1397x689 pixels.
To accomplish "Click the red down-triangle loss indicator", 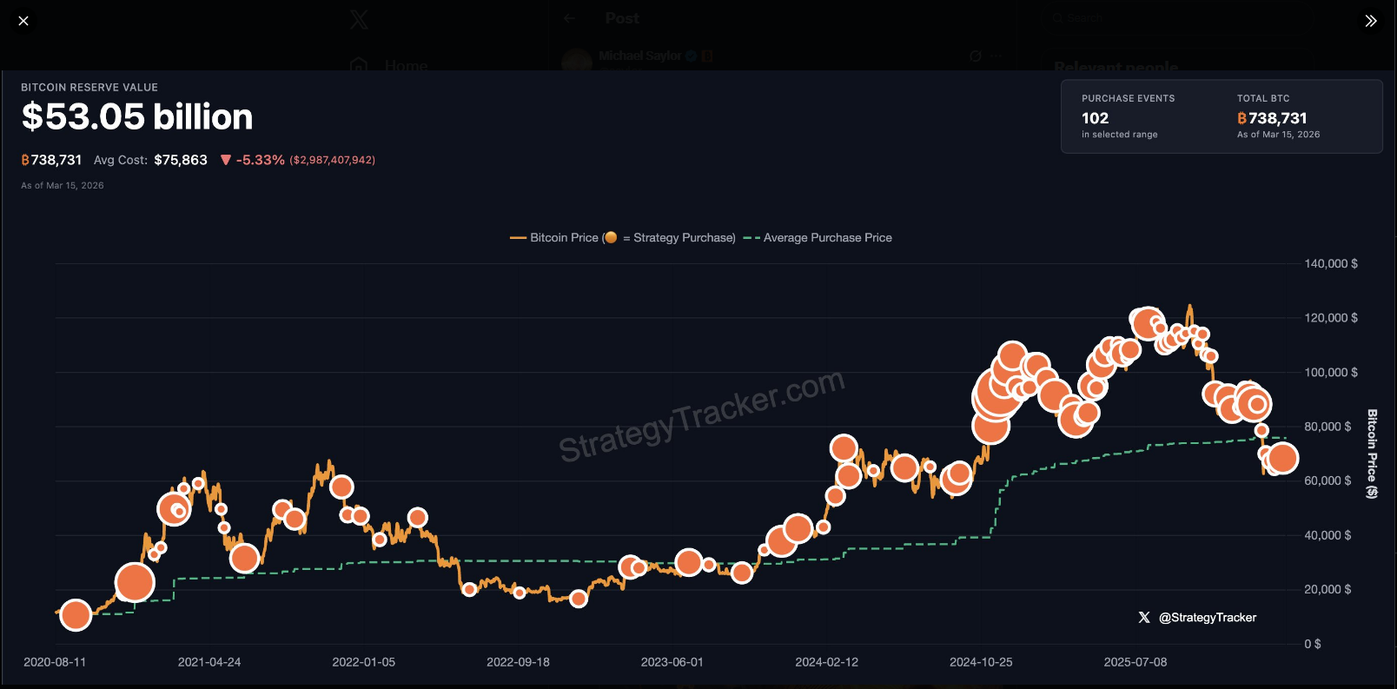I will 226,160.
